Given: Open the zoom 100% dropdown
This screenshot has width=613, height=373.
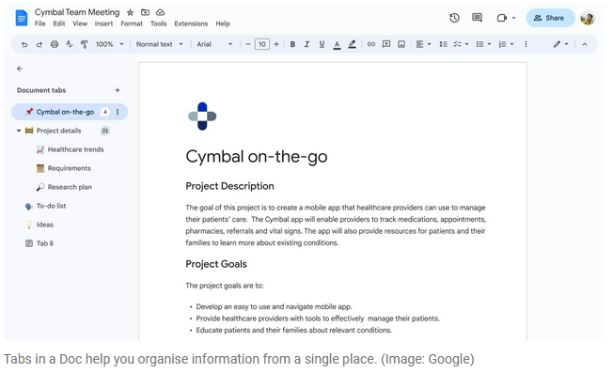Looking at the screenshot, I should [x=109, y=44].
